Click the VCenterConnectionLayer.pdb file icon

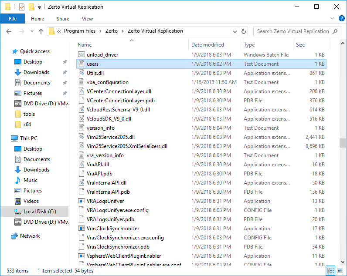click(82, 100)
